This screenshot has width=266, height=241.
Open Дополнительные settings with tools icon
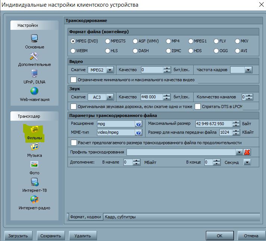tap(34, 56)
